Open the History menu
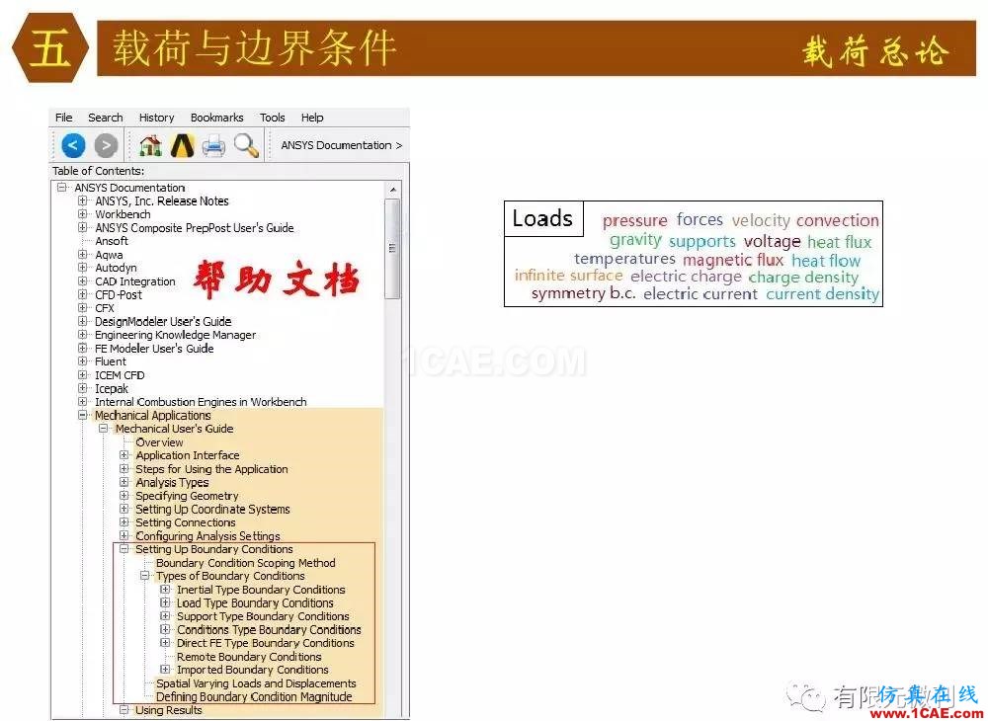 click(x=156, y=118)
